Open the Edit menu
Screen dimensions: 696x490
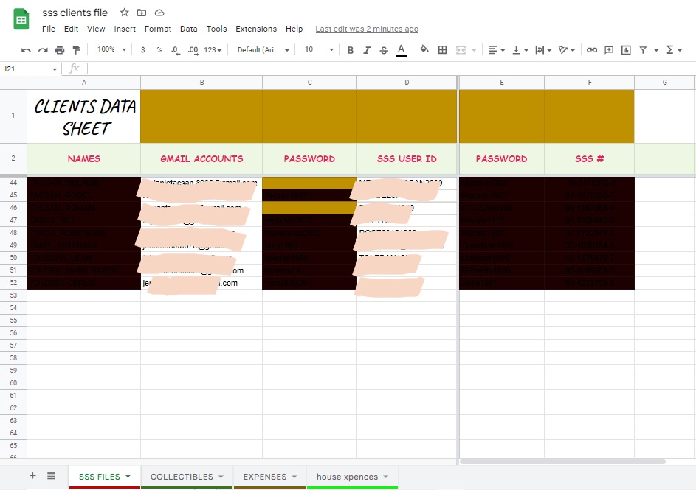click(71, 29)
